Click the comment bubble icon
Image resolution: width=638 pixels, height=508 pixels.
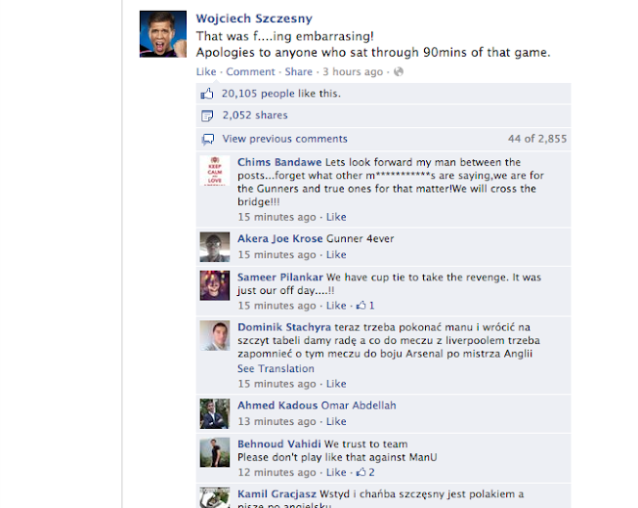207,139
